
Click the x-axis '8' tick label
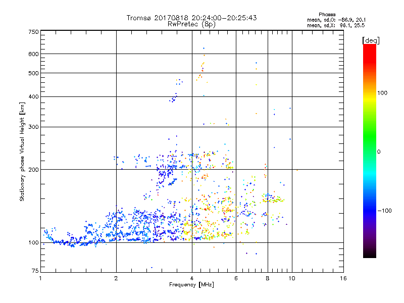(268, 278)
